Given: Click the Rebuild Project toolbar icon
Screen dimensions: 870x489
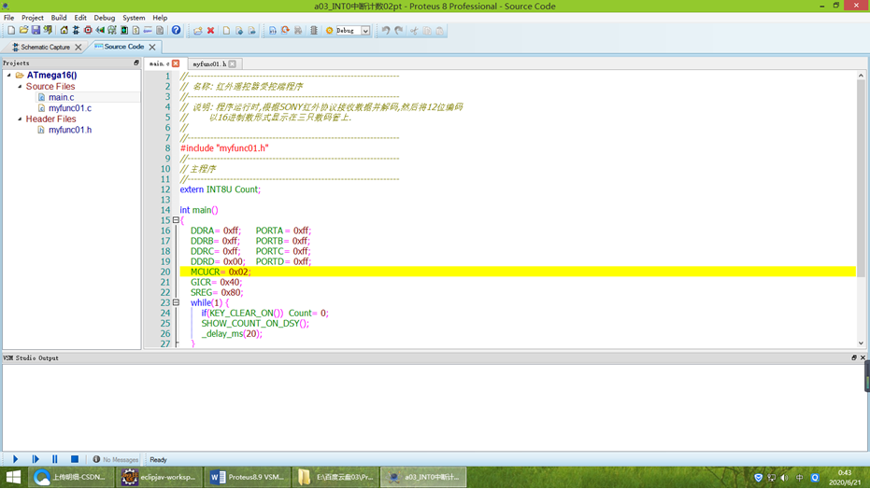Looking at the screenshot, I should coord(285,31).
